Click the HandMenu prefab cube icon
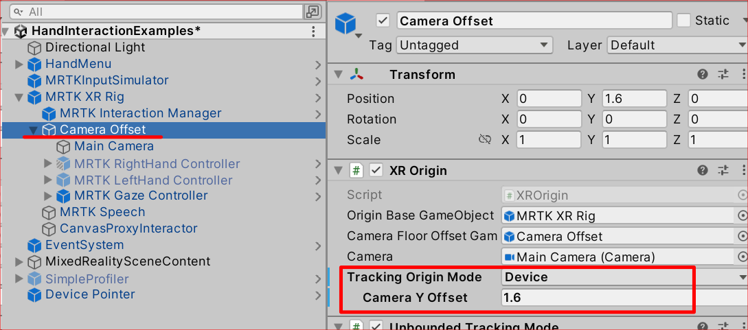Viewport: 748px width, 330px height. click(34, 64)
